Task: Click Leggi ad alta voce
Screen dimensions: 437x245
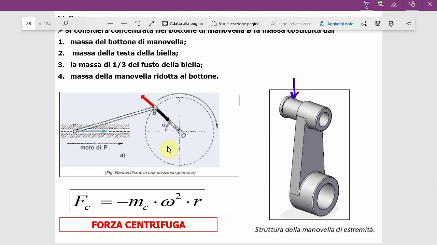Action: coord(291,23)
